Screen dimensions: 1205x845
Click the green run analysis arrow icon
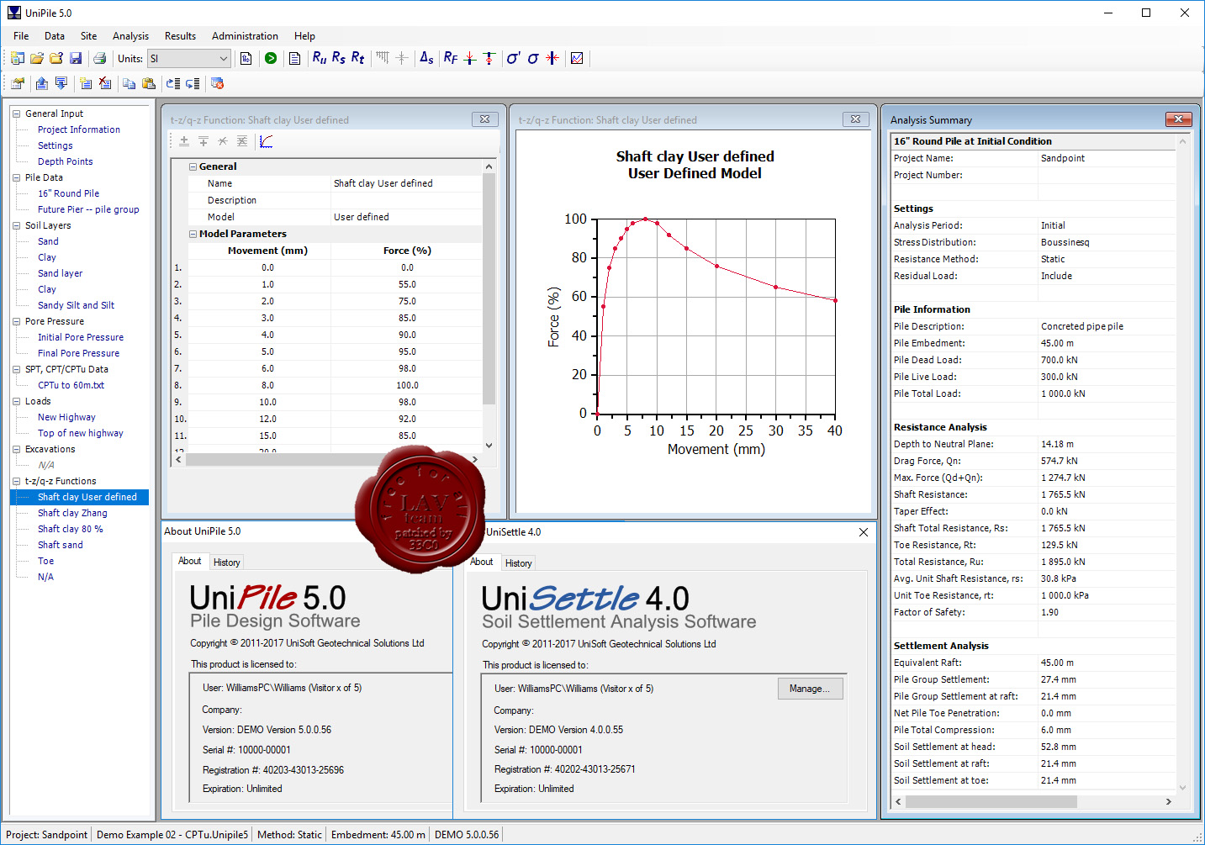pos(271,58)
